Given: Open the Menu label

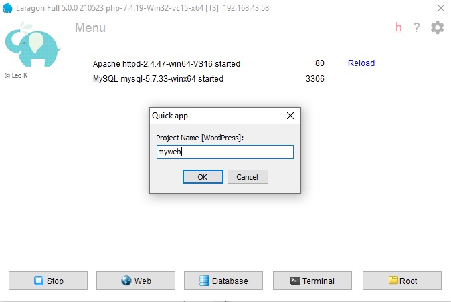Looking at the screenshot, I should [x=90, y=28].
